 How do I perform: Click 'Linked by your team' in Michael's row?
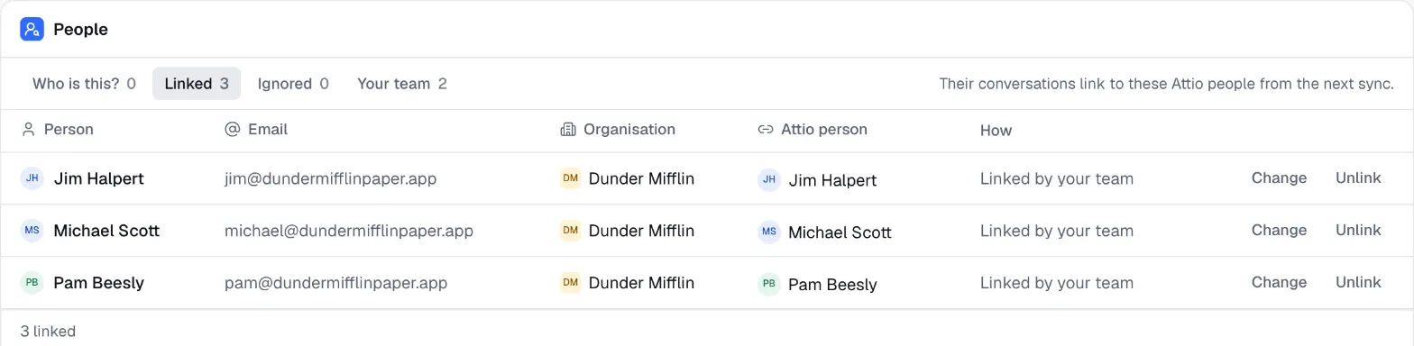(x=1057, y=232)
